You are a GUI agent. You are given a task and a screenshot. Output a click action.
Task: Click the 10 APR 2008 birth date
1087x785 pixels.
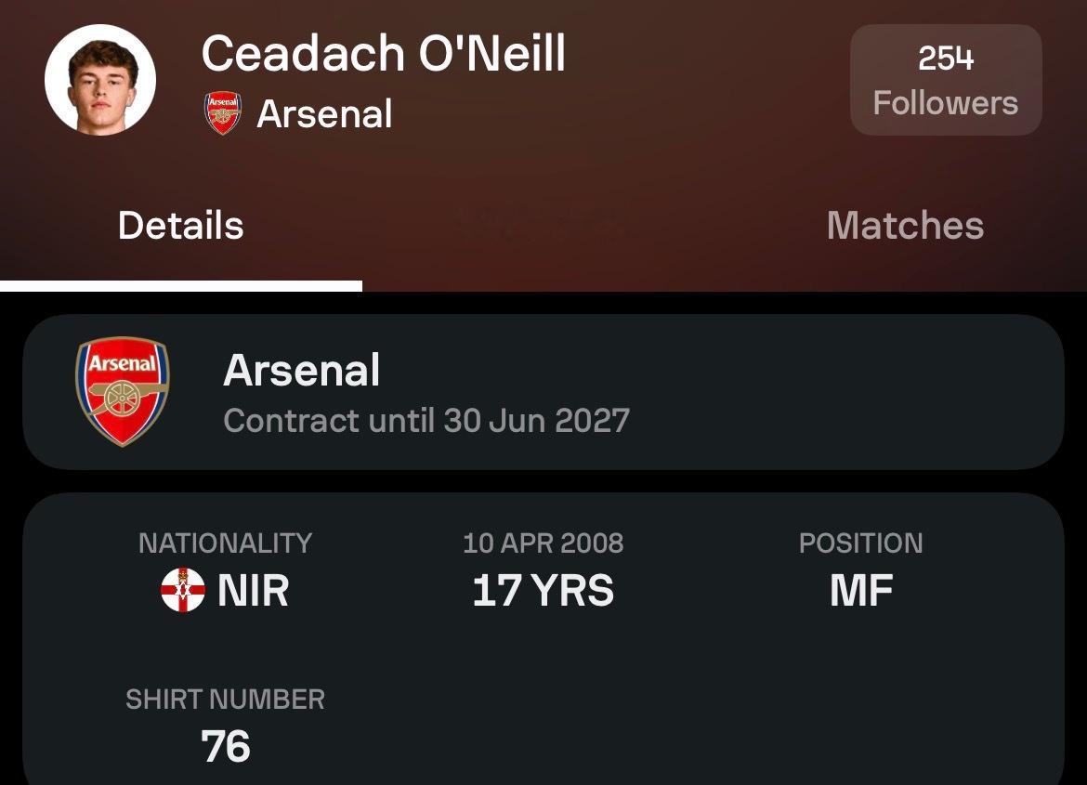(x=543, y=543)
